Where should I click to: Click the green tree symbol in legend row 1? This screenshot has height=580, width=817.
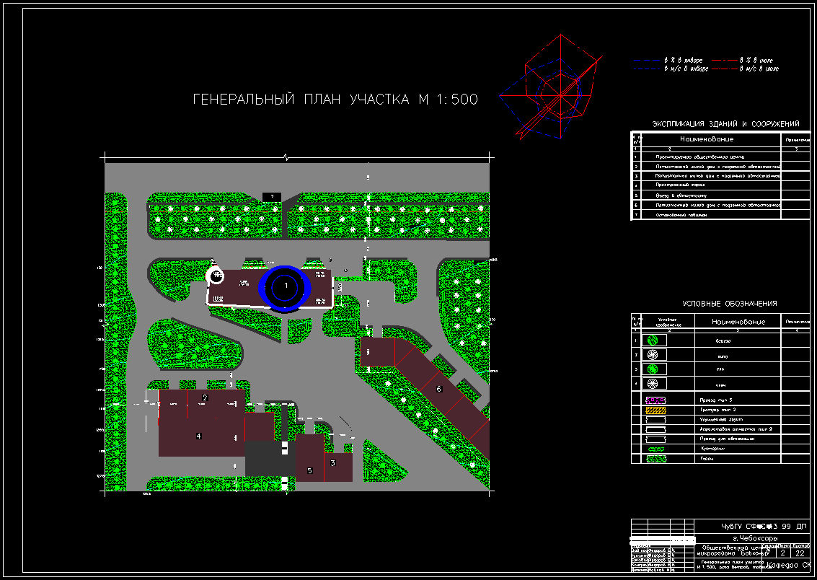point(652,340)
